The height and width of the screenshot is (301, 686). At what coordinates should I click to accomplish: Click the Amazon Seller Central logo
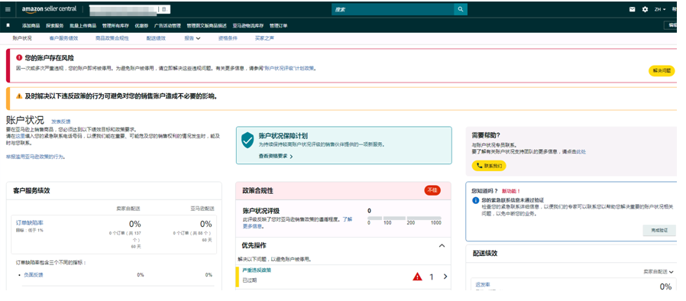click(x=49, y=9)
